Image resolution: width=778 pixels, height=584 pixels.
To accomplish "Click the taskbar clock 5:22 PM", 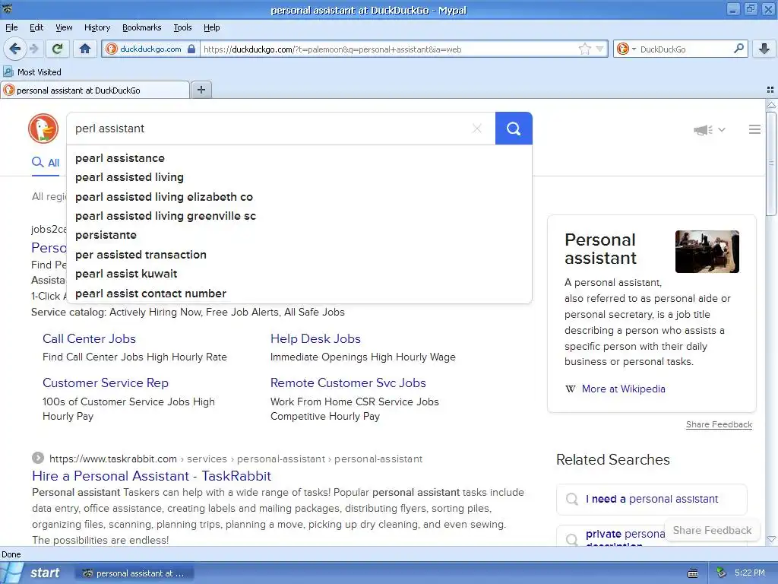I will [750, 573].
